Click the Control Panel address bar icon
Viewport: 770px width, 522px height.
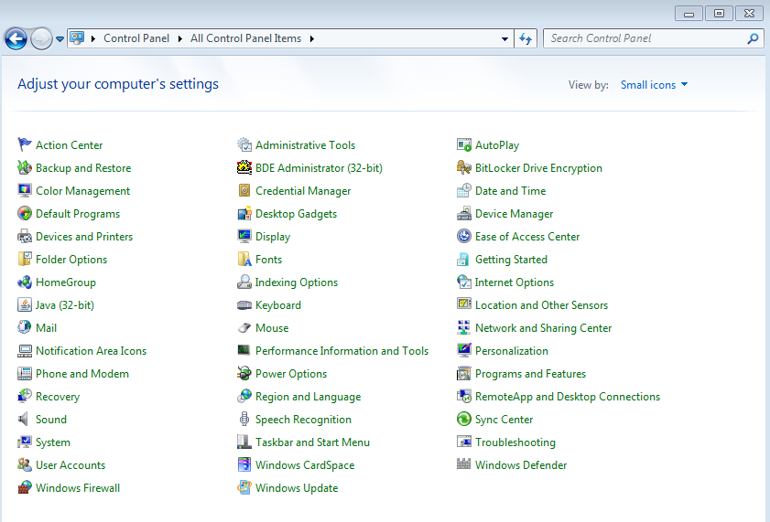click(x=77, y=38)
